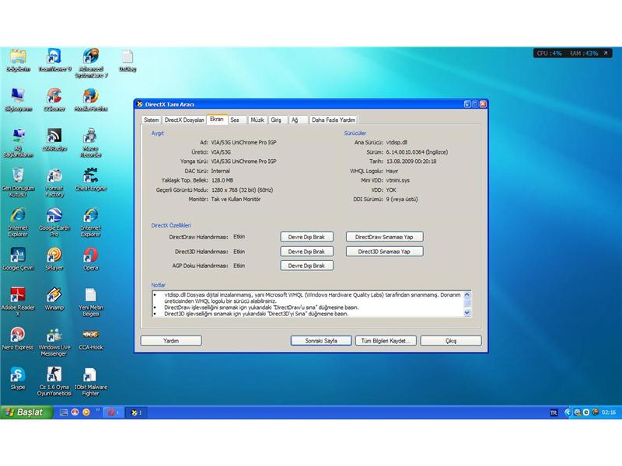The image size is (622, 466).
Task: Open the Daha Fazla Yardım tab
Action: click(x=334, y=120)
